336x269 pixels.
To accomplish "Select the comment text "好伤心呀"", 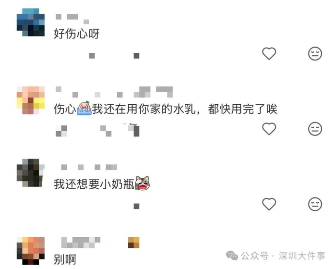I will click(x=76, y=34).
